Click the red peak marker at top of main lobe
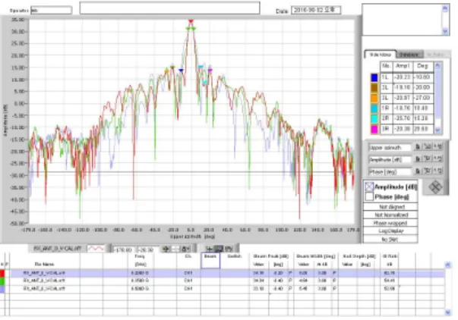This screenshot has height=320, width=458. coord(191,21)
